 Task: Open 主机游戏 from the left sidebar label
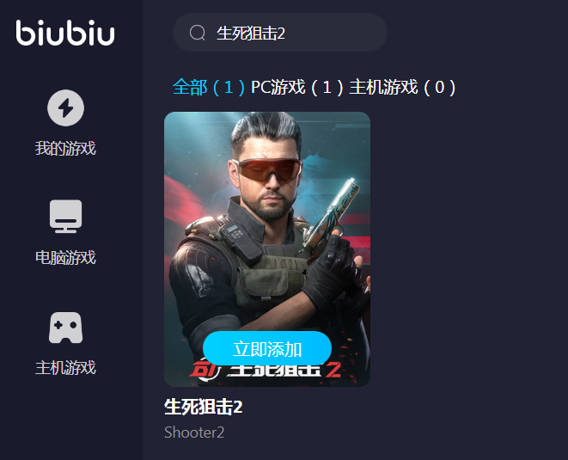[x=65, y=367]
